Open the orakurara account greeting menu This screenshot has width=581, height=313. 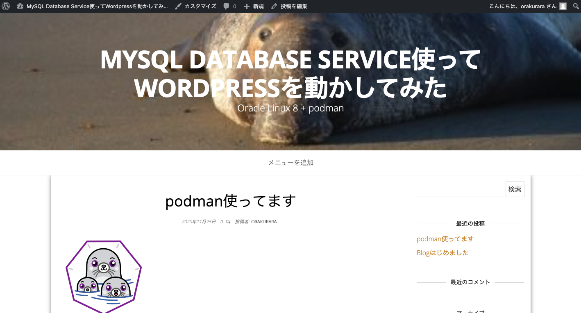(523, 6)
